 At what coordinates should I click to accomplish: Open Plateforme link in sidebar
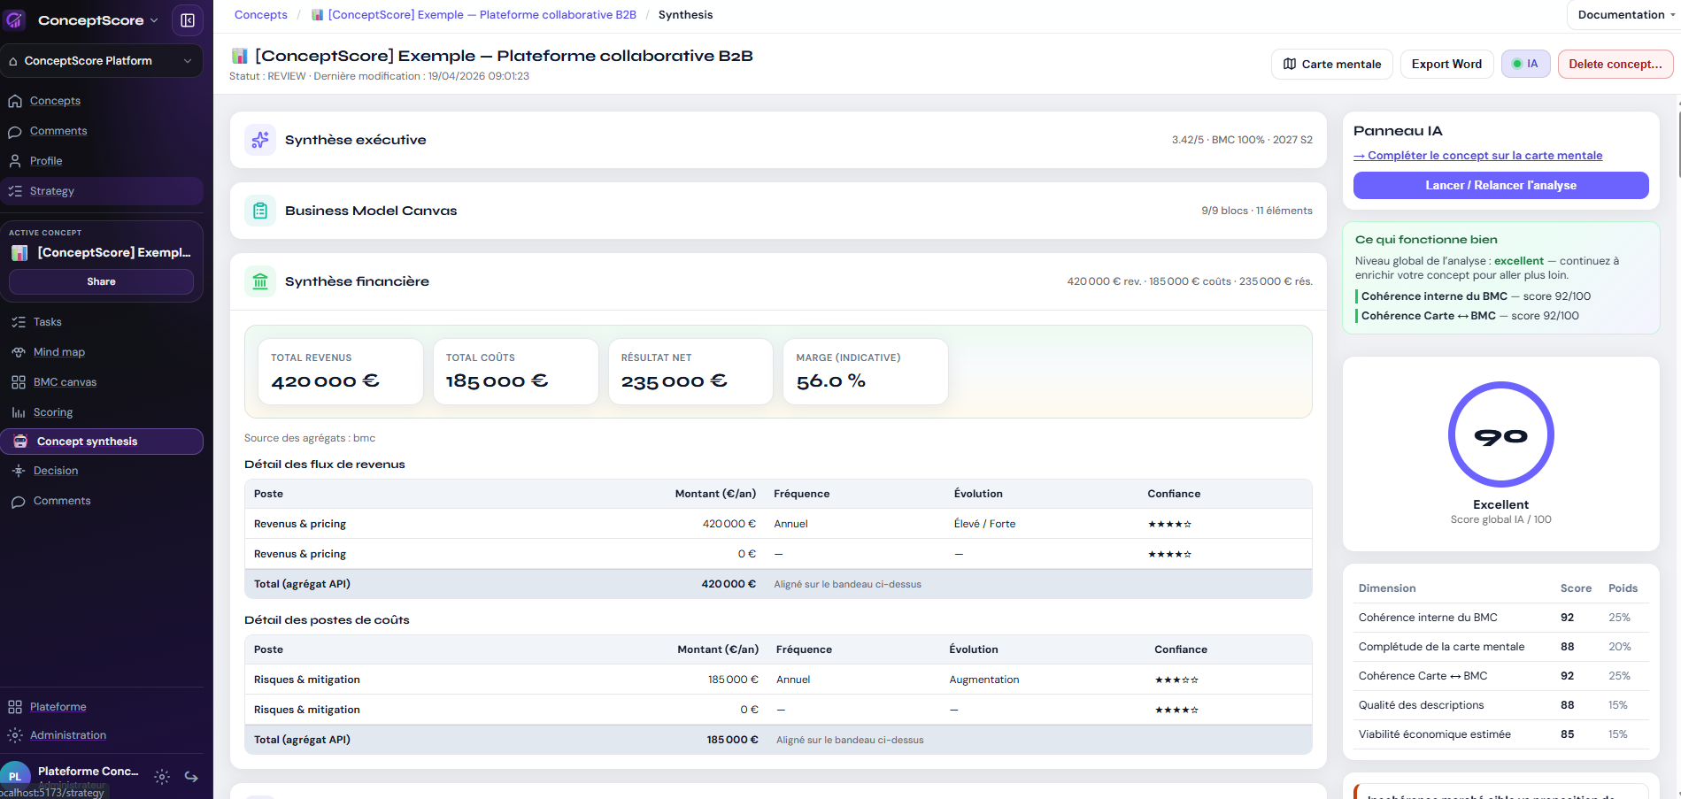[x=58, y=707]
